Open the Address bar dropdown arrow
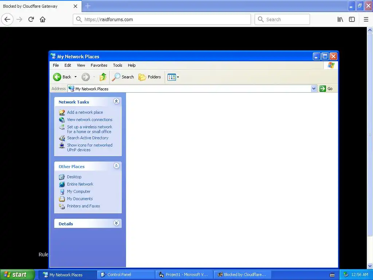373x280 pixels. [314, 89]
